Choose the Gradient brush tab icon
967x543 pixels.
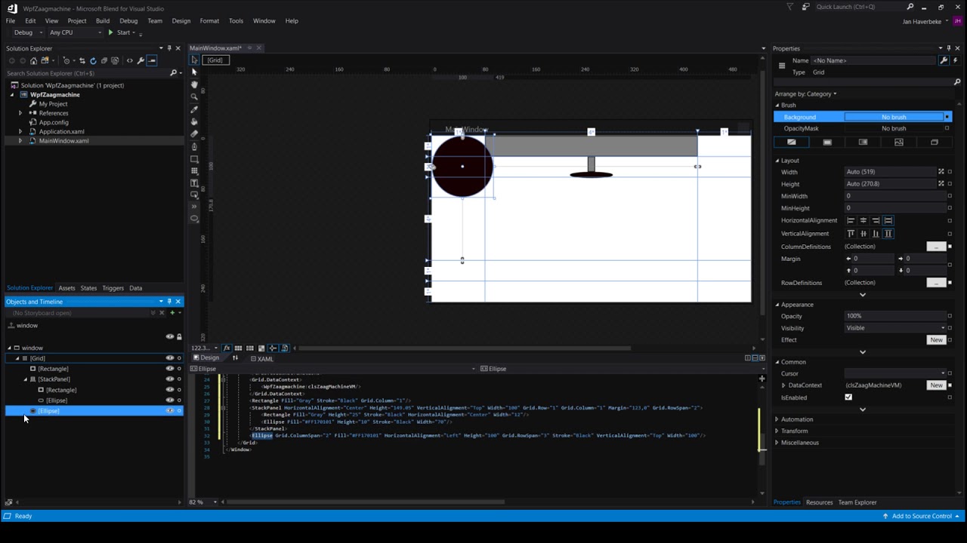(x=863, y=142)
